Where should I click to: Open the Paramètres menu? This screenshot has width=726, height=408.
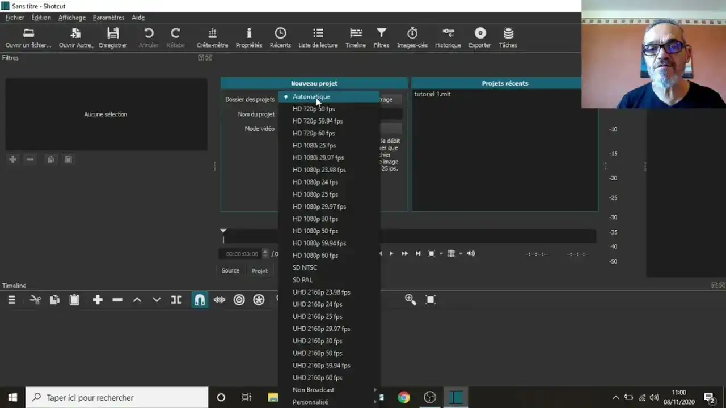pyautogui.click(x=108, y=17)
